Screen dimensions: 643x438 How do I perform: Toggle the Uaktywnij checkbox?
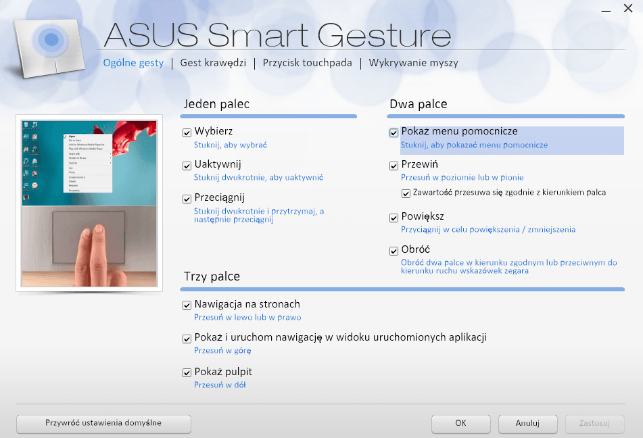[187, 166]
